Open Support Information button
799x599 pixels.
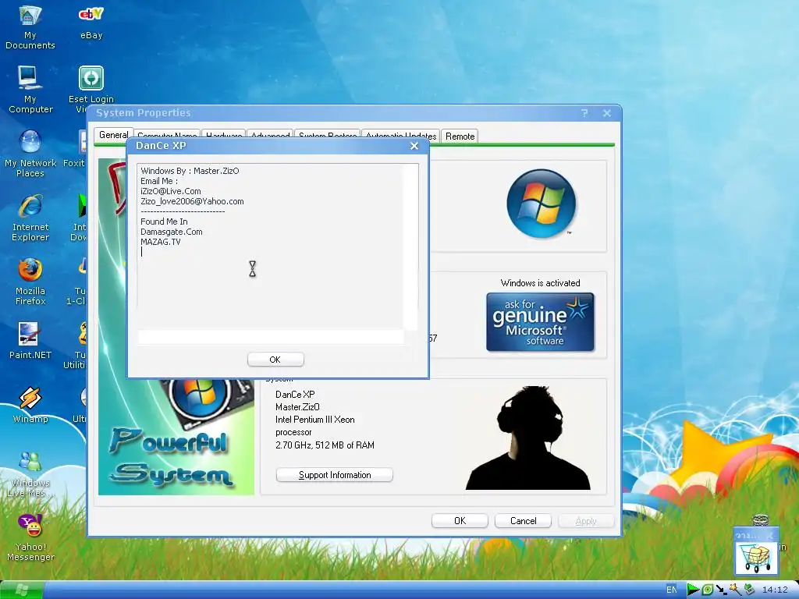(x=334, y=475)
